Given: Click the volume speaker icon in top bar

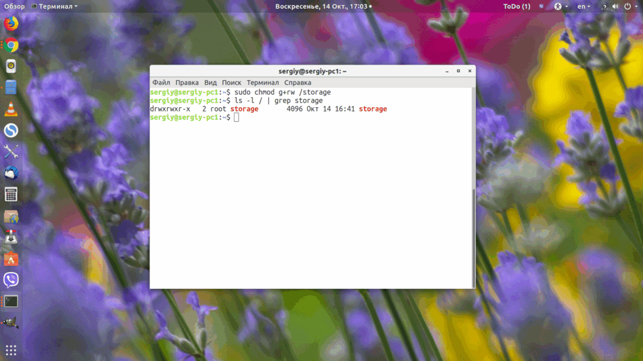Looking at the screenshot, I should point(615,6).
